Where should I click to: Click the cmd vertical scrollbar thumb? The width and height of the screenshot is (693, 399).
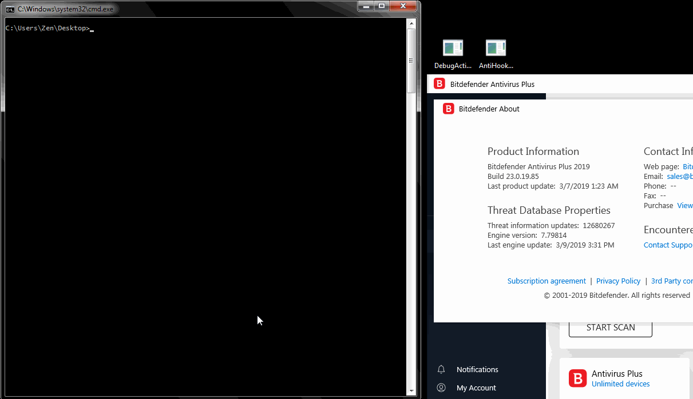(x=411, y=61)
